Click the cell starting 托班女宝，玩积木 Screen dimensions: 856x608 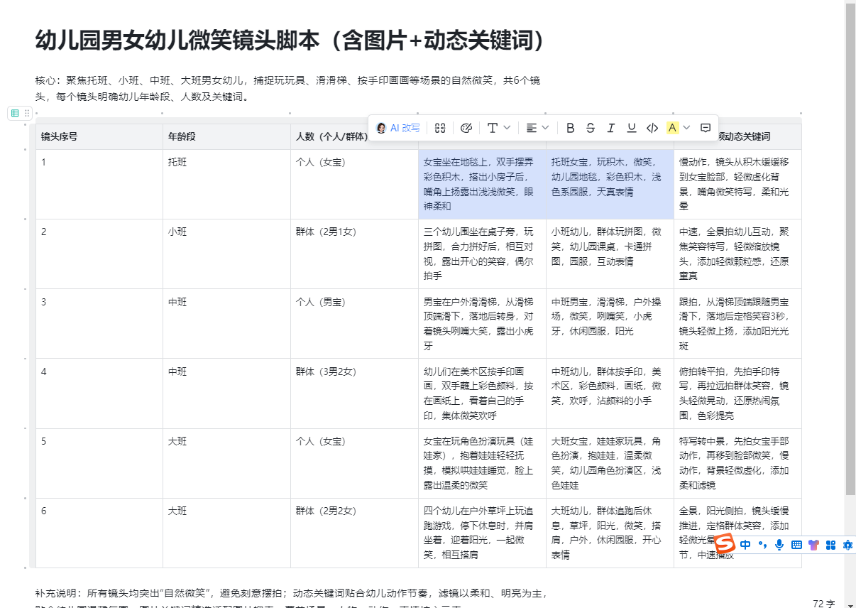pyautogui.click(x=610, y=184)
